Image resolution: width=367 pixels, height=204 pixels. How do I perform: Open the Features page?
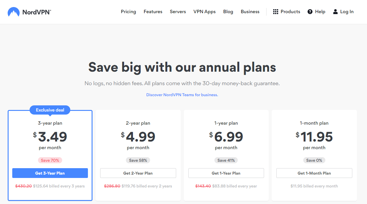click(x=153, y=12)
